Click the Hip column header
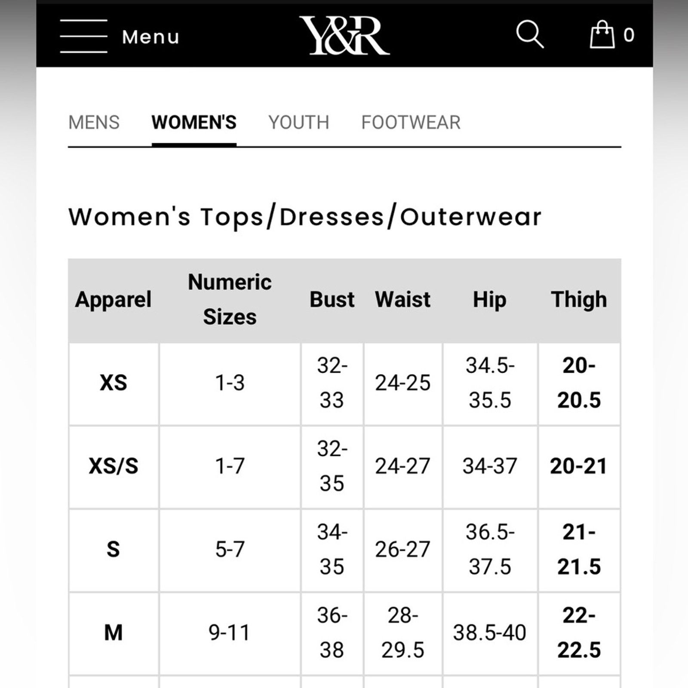This screenshot has width=688, height=688. tap(489, 300)
